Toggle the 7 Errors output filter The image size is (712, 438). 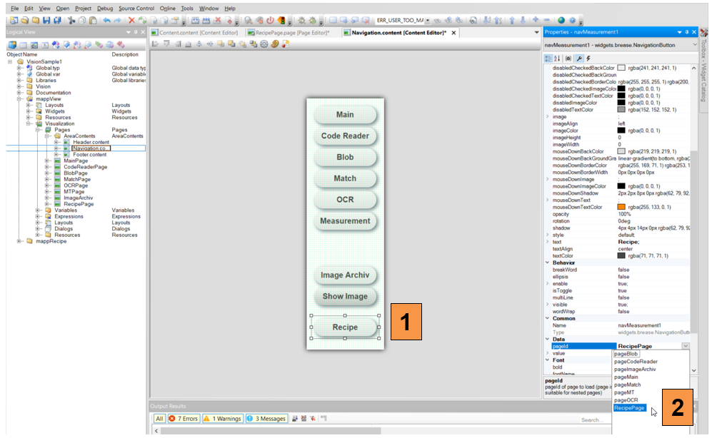(183, 419)
